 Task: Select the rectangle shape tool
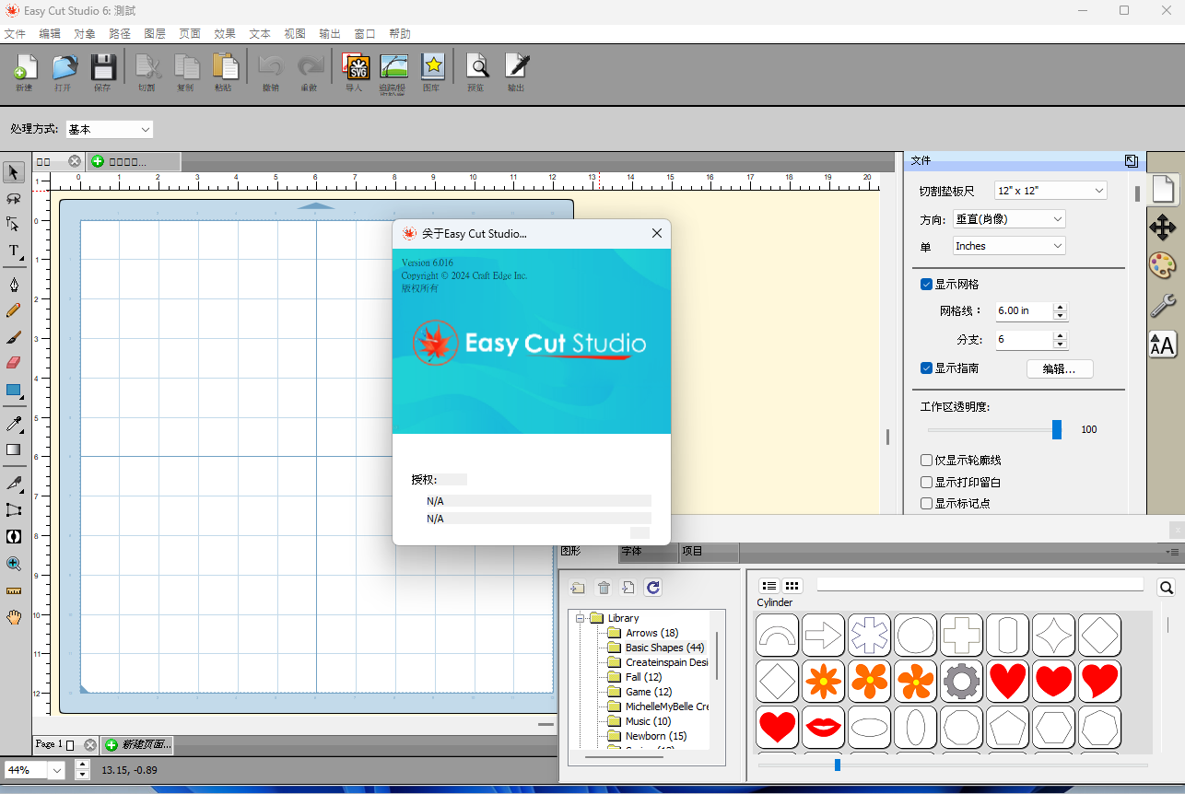coord(14,391)
